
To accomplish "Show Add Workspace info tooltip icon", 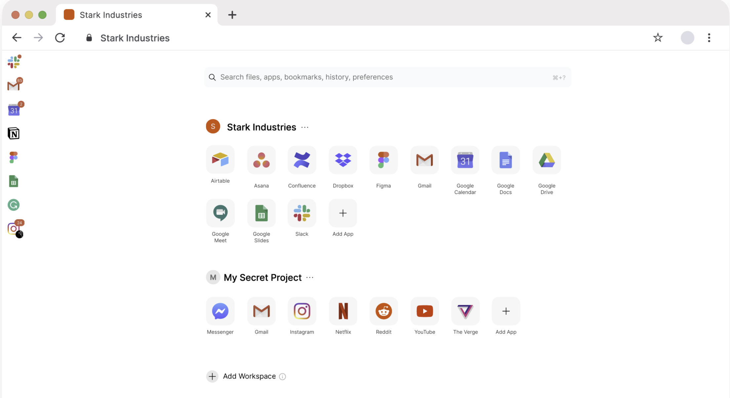I will point(282,377).
